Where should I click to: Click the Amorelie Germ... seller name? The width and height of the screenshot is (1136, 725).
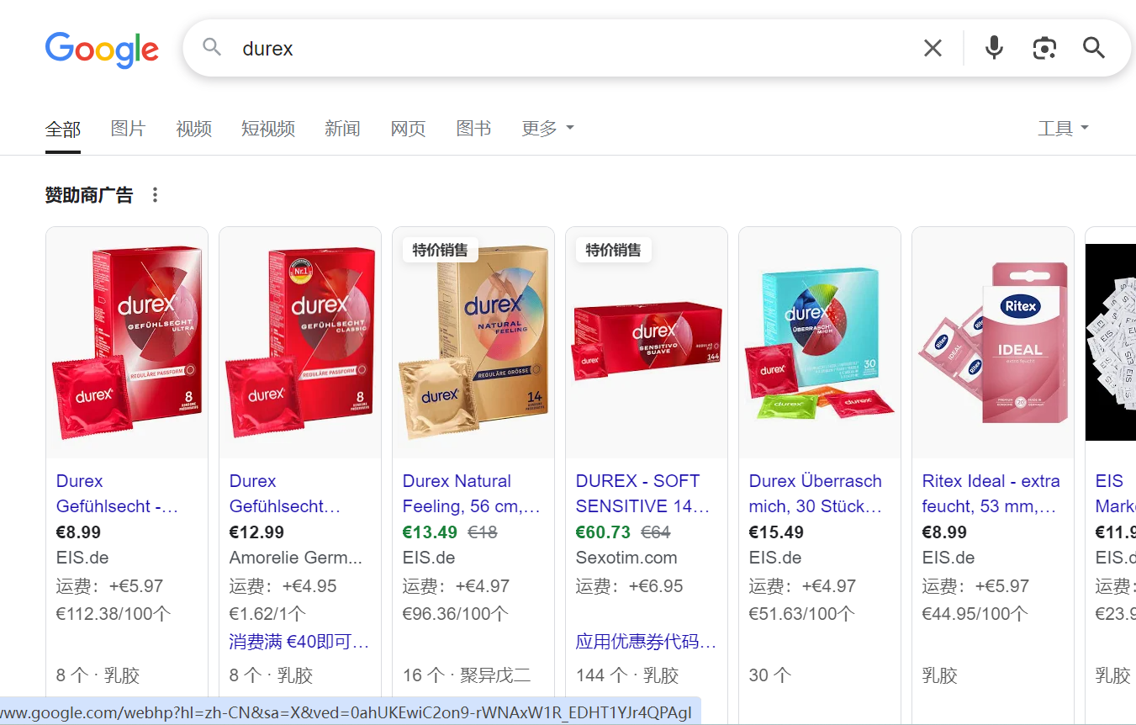[x=296, y=558]
